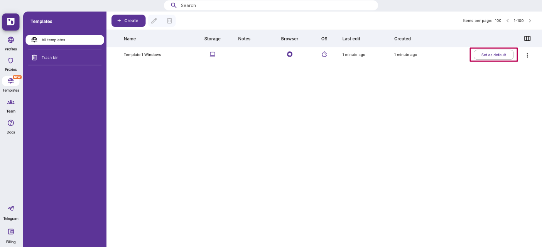The image size is (542, 247).
Task: Open the Proxies section
Action: click(x=11, y=64)
